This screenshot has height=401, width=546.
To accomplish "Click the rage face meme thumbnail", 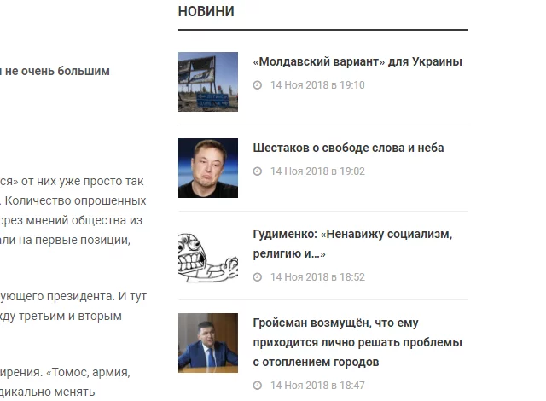I will coord(208,257).
